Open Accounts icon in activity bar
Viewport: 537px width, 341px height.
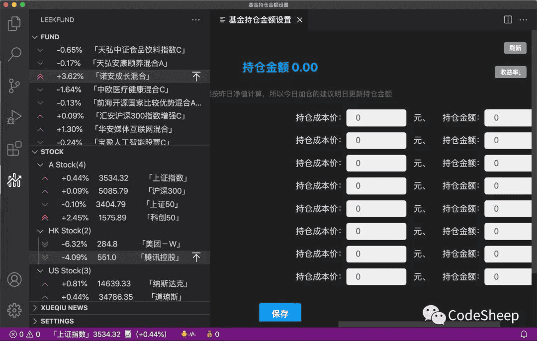[14, 280]
